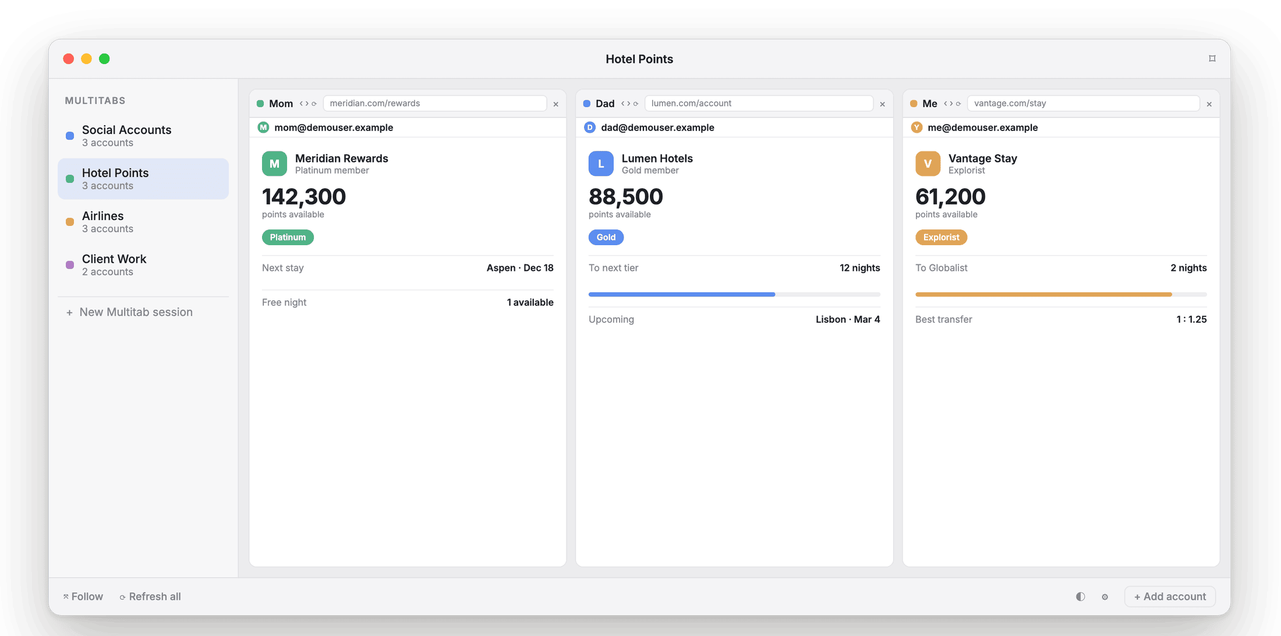Image resolution: width=1281 pixels, height=636 pixels.
Task: Close the Mom pane
Action: coord(556,104)
